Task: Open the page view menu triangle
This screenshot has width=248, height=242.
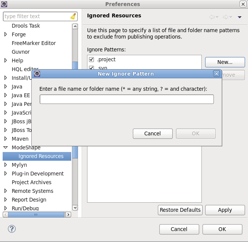Action: pos(240,17)
